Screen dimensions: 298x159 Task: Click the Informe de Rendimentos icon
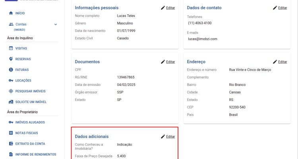pos(11,154)
